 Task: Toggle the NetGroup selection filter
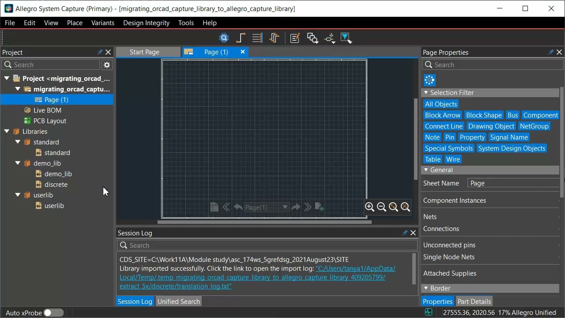pyautogui.click(x=534, y=126)
